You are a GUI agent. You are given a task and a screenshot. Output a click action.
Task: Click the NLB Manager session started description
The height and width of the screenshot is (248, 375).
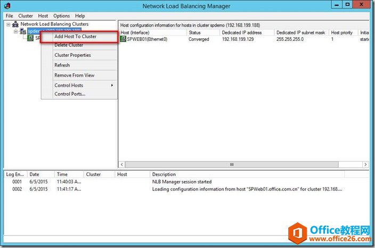pos(182,182)
